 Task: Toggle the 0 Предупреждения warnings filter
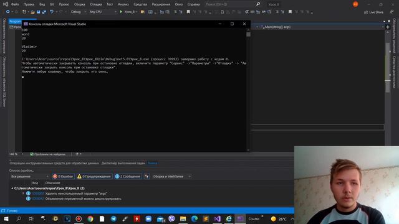(94, 177)
